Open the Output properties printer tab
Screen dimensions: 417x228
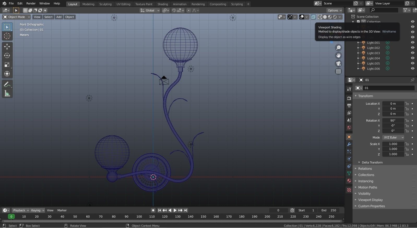349,106
